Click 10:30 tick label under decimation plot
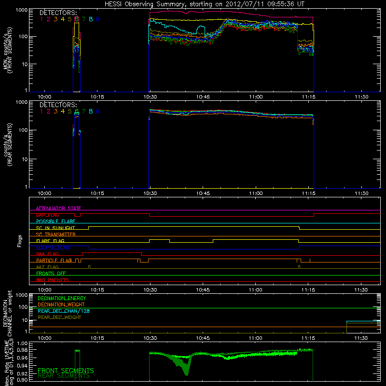The image size is (386, 386). (150, 338)
